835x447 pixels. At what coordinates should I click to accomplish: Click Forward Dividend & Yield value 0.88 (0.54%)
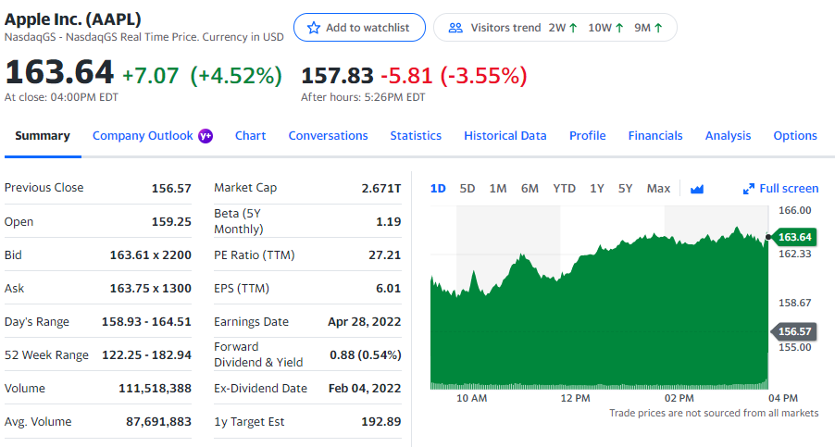click(366, 355)
